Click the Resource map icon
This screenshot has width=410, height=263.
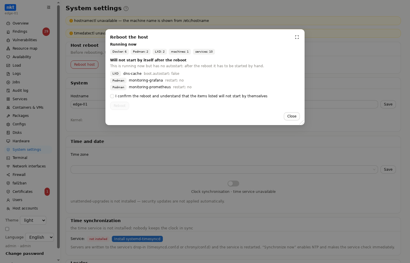8,49
